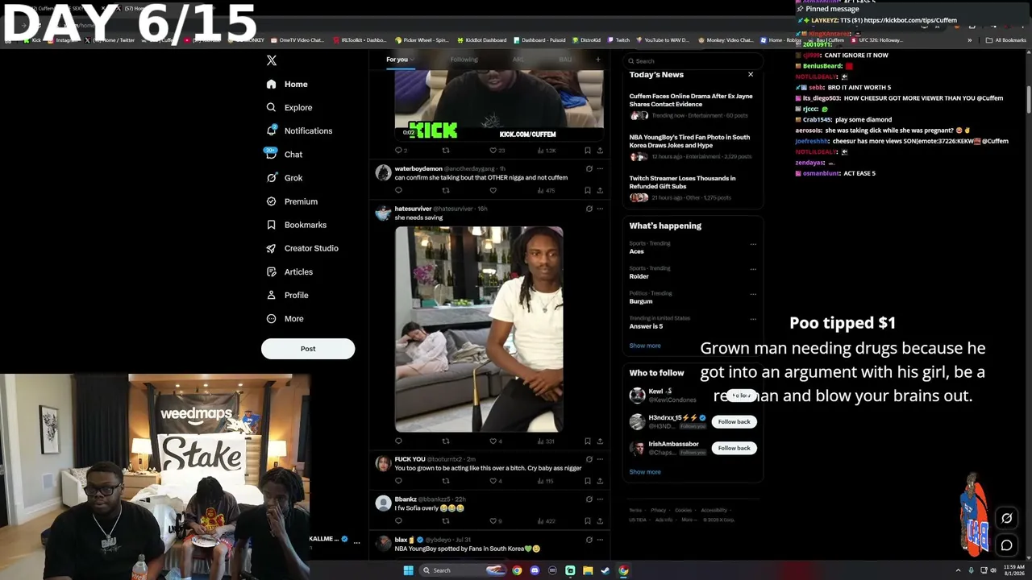The width and height of the screenshot is (1032, 580).
Task: Like the waterboydemon post
Action: [493, 191]
